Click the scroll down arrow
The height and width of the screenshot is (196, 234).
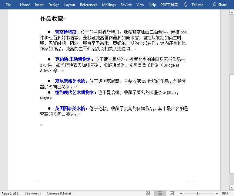click(x=232, y=187)
